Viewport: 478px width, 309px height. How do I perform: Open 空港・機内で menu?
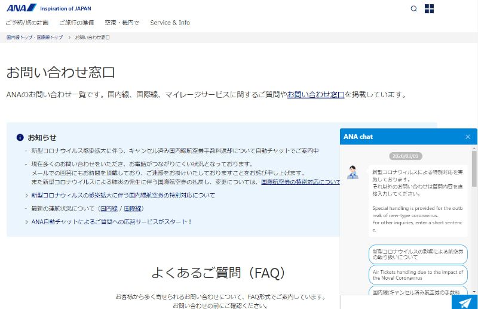122,23
